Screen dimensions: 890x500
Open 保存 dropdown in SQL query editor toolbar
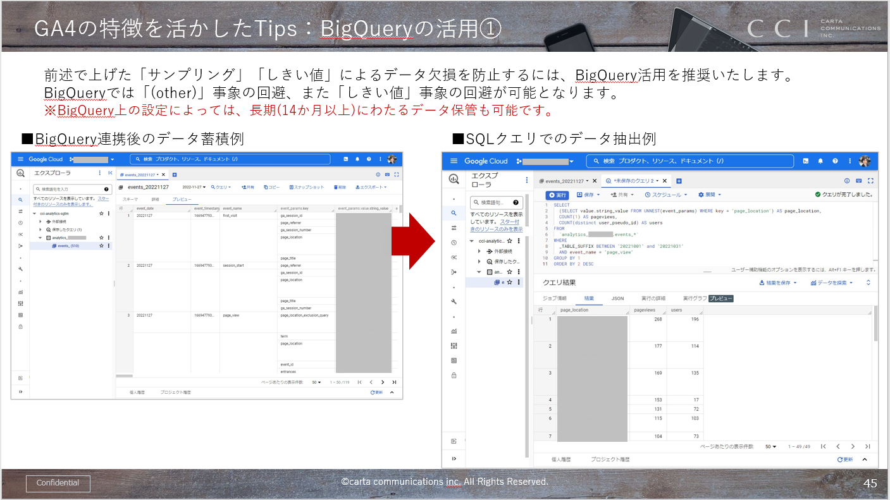click(588, 195)
